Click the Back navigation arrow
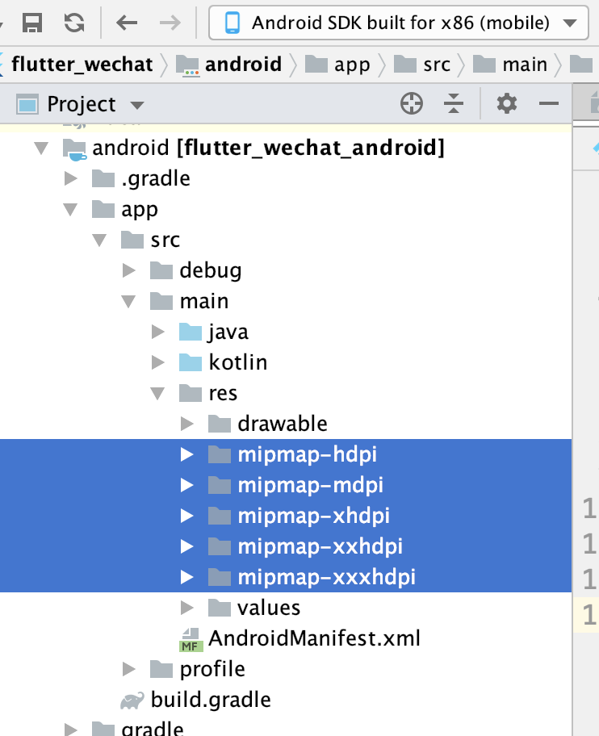Viewport: 599px width, 736px height. pos(124,22)
